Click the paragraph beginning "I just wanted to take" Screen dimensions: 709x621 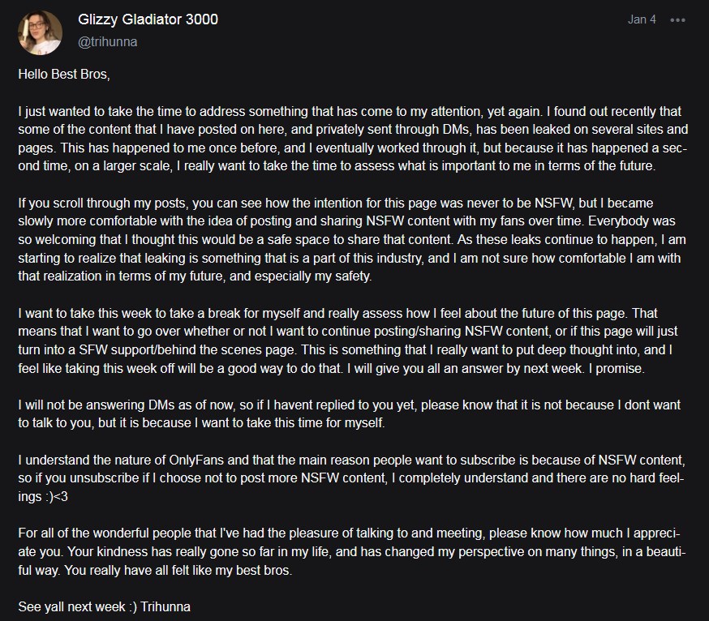[353, 139]
